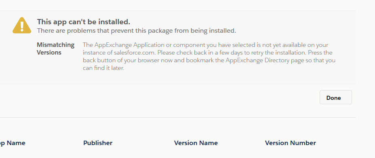Click the word 'Versions' under Mismatching
Viewport: 375px width, 158px height.
click(49, 53)
